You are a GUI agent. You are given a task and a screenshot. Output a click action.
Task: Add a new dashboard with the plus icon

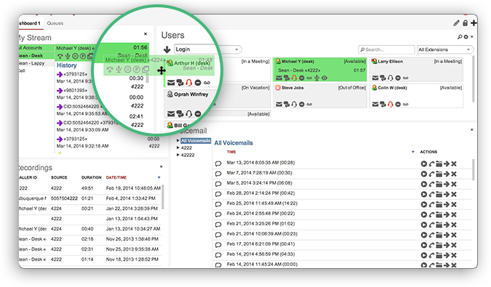click(474, 23)
